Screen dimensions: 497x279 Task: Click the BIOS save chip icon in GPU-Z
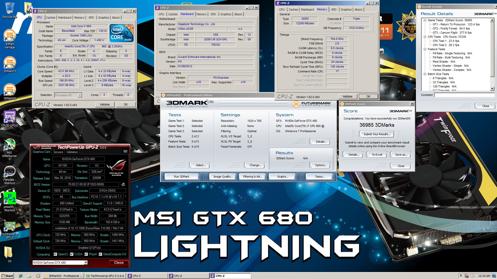pos(123,184)
